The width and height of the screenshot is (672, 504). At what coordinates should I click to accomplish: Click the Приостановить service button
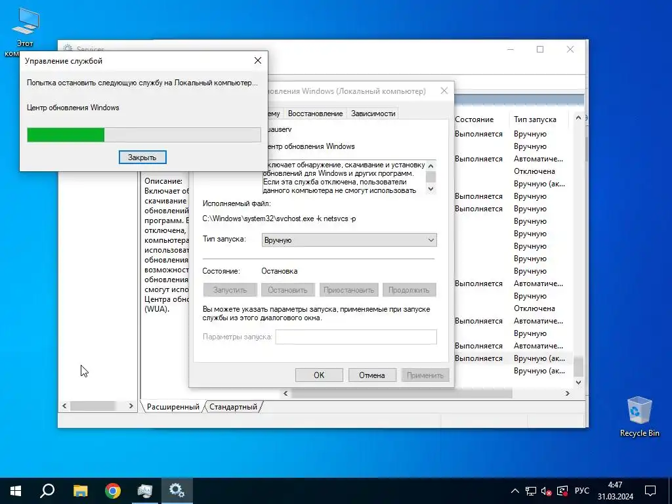click(348, 290)
